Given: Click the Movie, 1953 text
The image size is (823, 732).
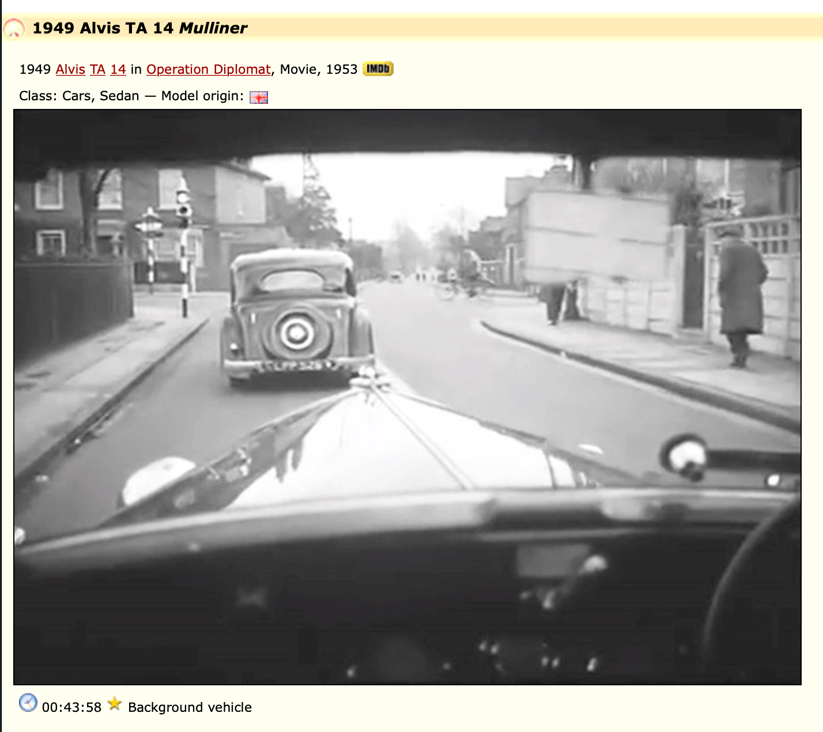Looking at the screenshot, I should pos(319,70).
